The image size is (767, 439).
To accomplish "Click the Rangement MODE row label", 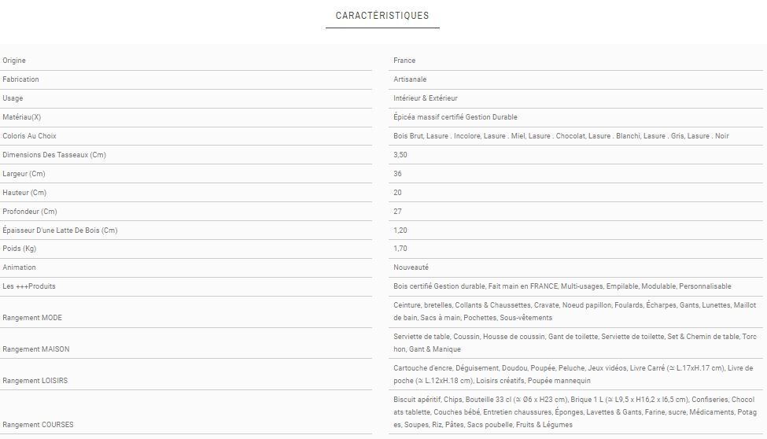I will click(x=32, y=318).
